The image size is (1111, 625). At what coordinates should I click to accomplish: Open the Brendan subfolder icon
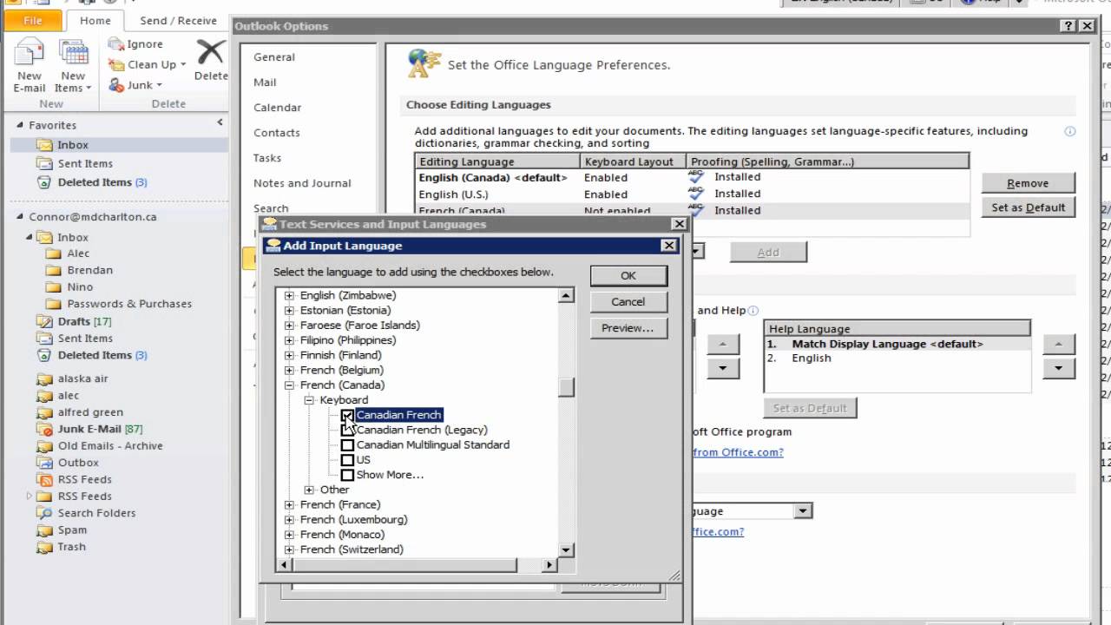tap(53, 270)
